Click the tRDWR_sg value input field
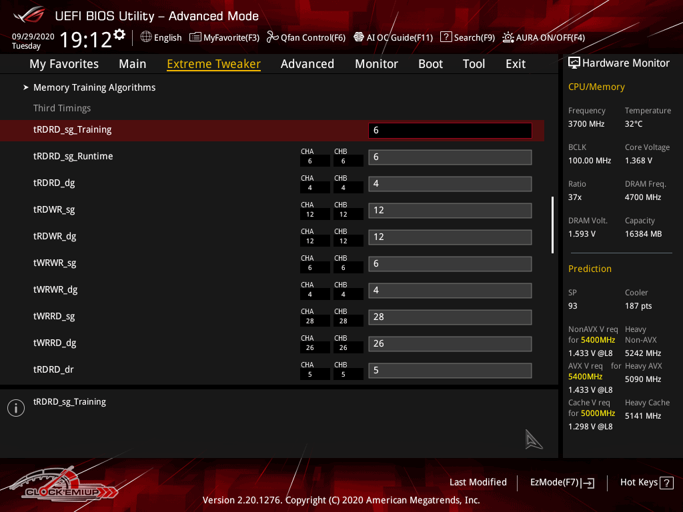The width and height of the screenshot is (683, 512). (x=450, y=211)
